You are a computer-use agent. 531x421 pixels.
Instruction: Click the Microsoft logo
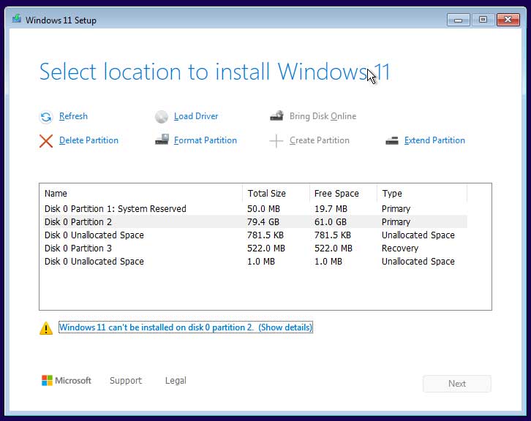tap(67, 380)
